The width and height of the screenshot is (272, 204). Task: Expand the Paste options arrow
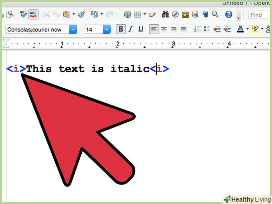74,15
